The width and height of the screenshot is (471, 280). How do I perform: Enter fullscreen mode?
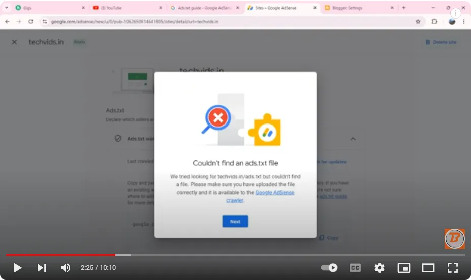(452, 268)
